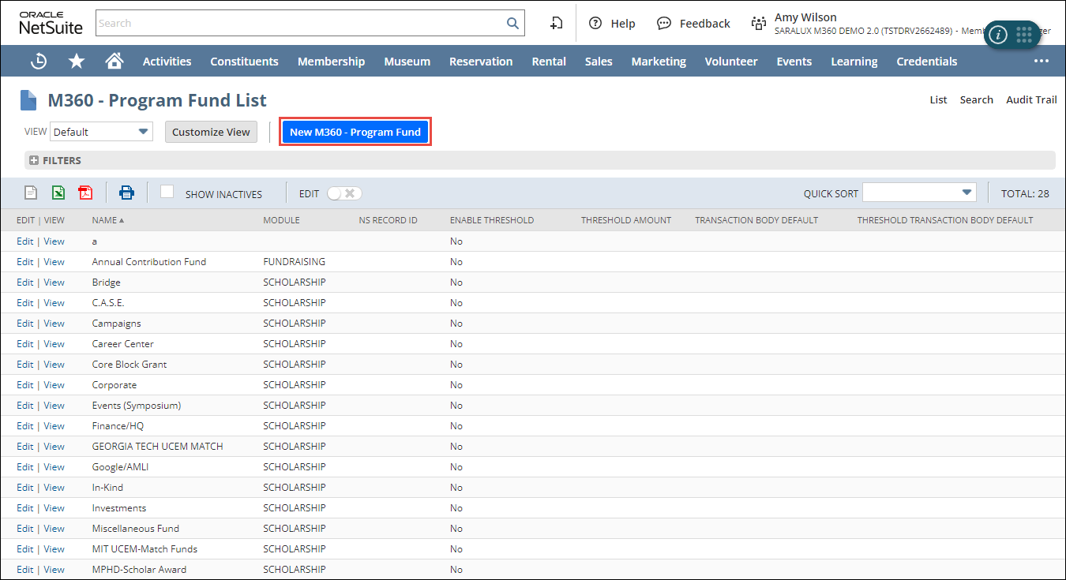Click the Shortcuts star icon
1066x580 pixels.
click(x=77, y=62)
